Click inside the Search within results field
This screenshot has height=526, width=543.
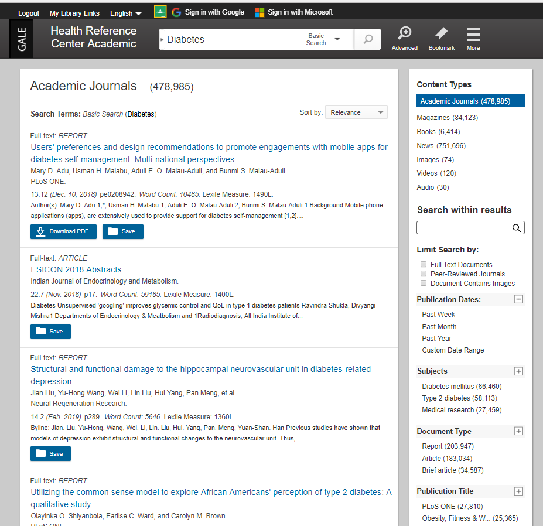463,228
